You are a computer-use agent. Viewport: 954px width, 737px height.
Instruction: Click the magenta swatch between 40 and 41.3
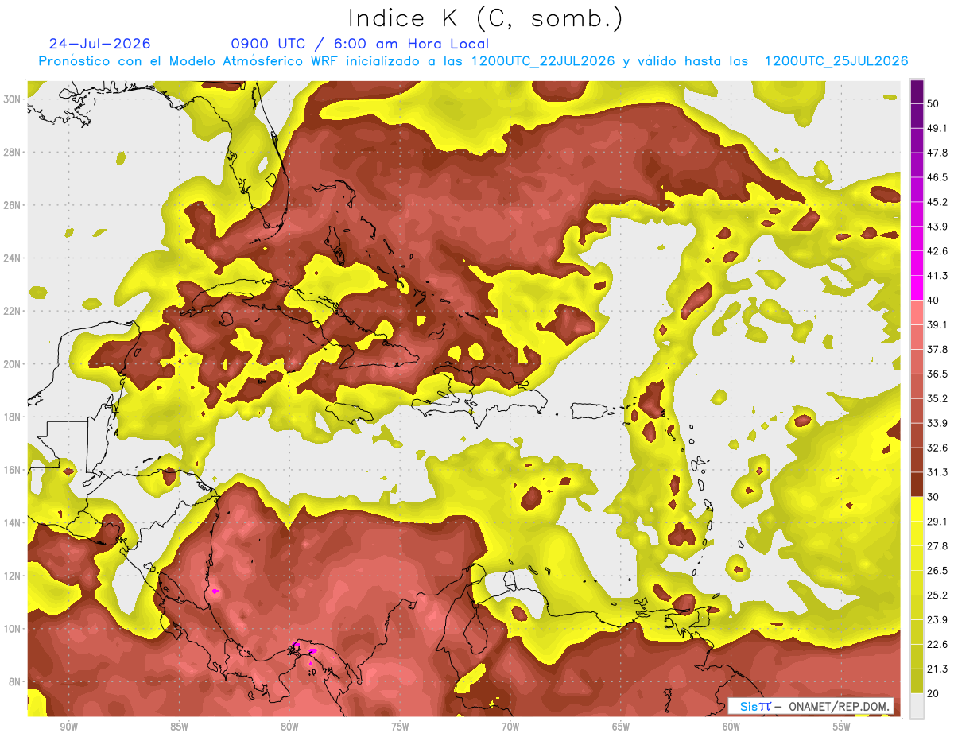point(917,288)
